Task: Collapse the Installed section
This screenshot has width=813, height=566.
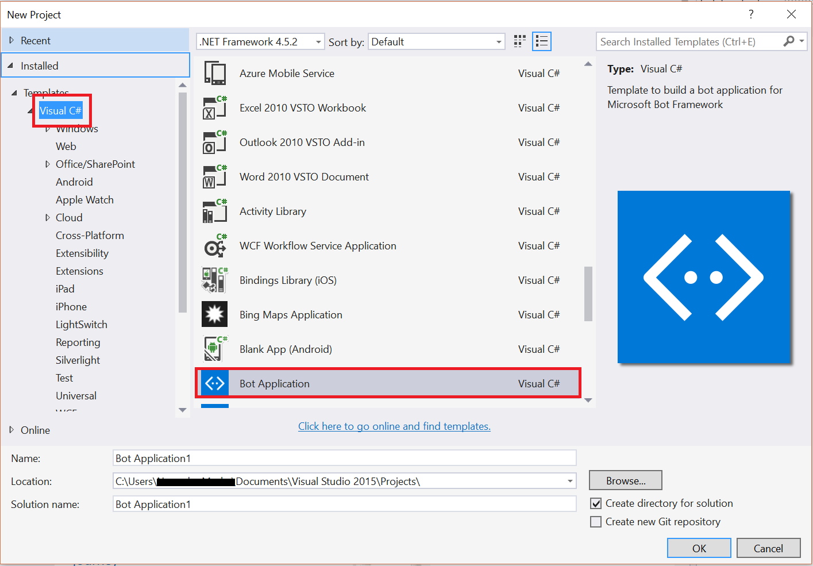Action: coord(10,66)
